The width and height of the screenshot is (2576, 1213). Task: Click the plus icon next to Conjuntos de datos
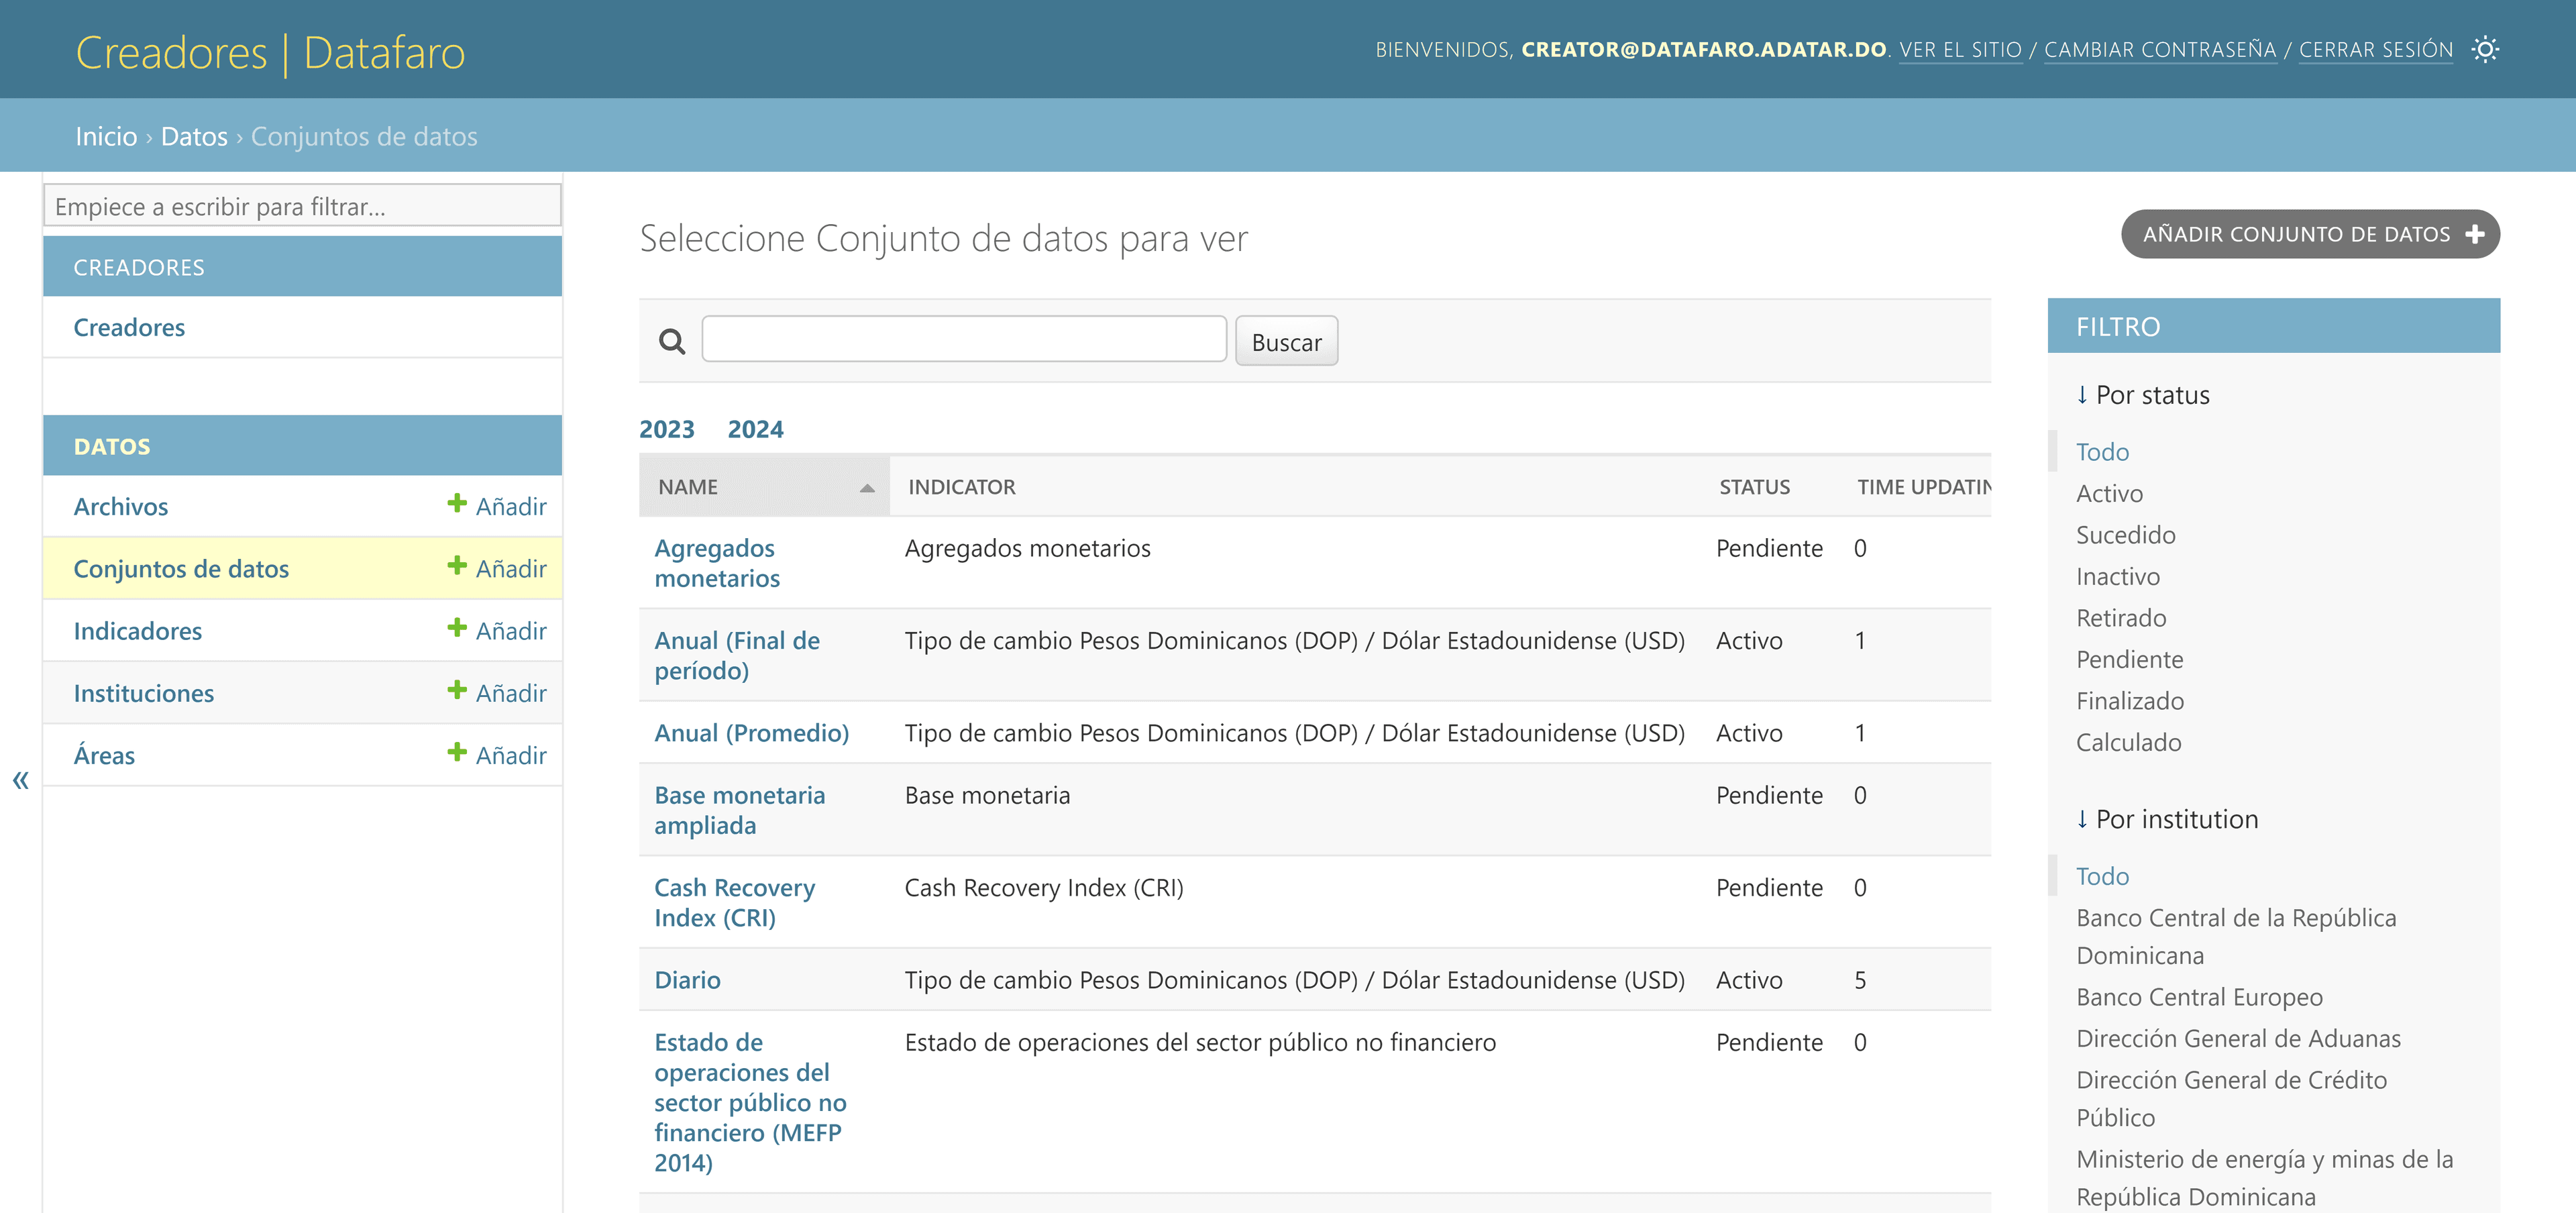click(x=457, y=565)
